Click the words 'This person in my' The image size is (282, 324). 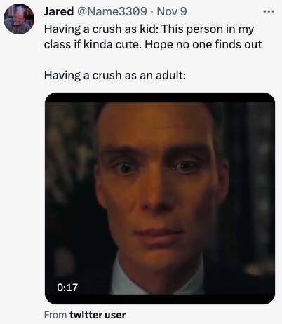click(x=208, y=29)
